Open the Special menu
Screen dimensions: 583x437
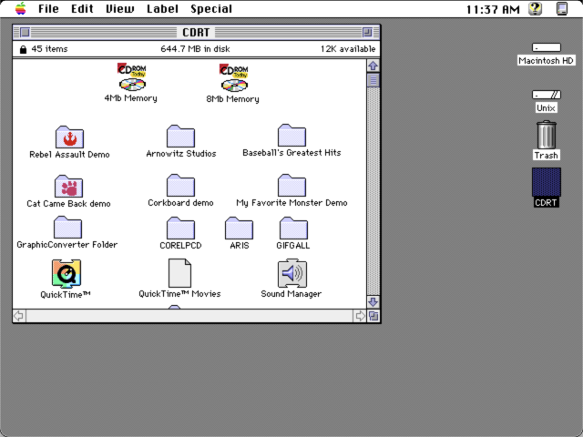click(211, 8)
